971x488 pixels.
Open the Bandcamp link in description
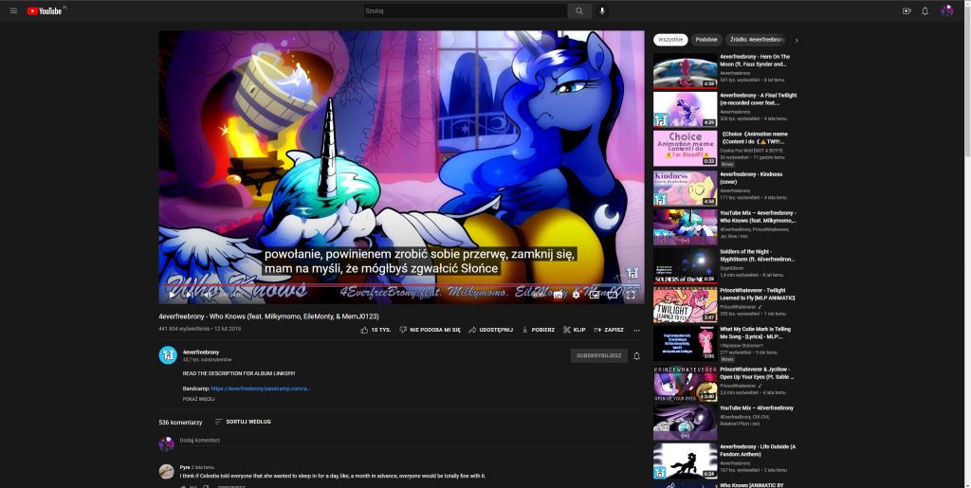click(x=260, y=389)
